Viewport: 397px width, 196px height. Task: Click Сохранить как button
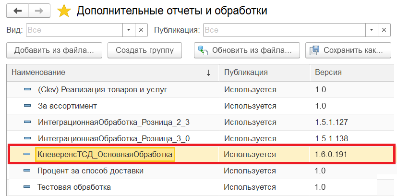click(x=348, y=50)
